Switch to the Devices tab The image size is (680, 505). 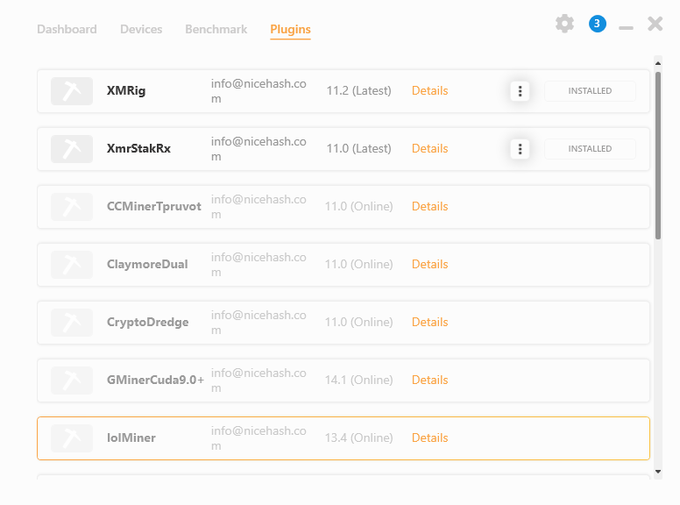tap(141, 29)
